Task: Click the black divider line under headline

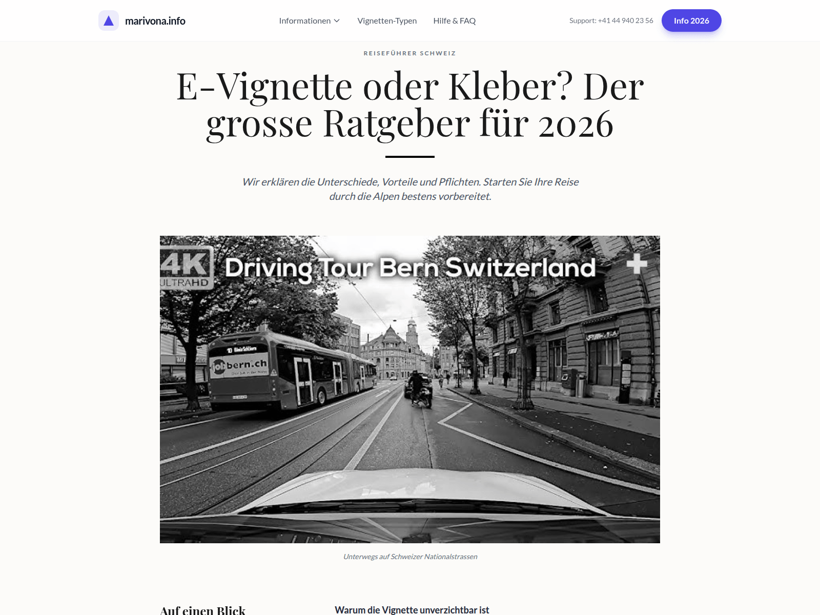Action: click(410, 156)
